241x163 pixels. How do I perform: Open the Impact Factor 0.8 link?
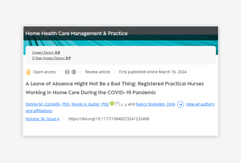click(46, 52)
